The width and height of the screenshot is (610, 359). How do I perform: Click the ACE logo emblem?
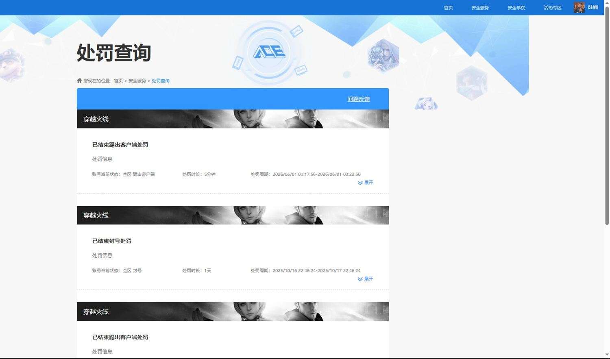click(269, 52)
